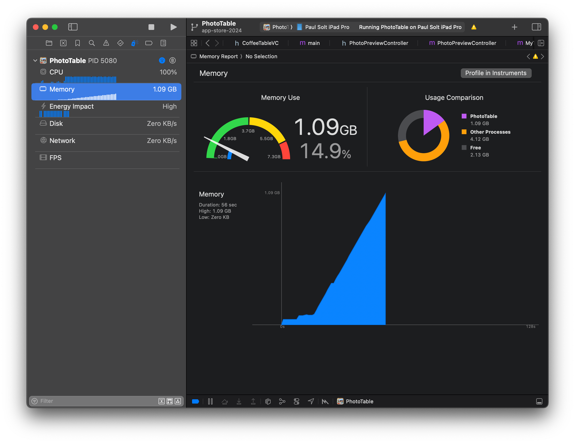Pause program execution in debug bar

tap(210, 401)
